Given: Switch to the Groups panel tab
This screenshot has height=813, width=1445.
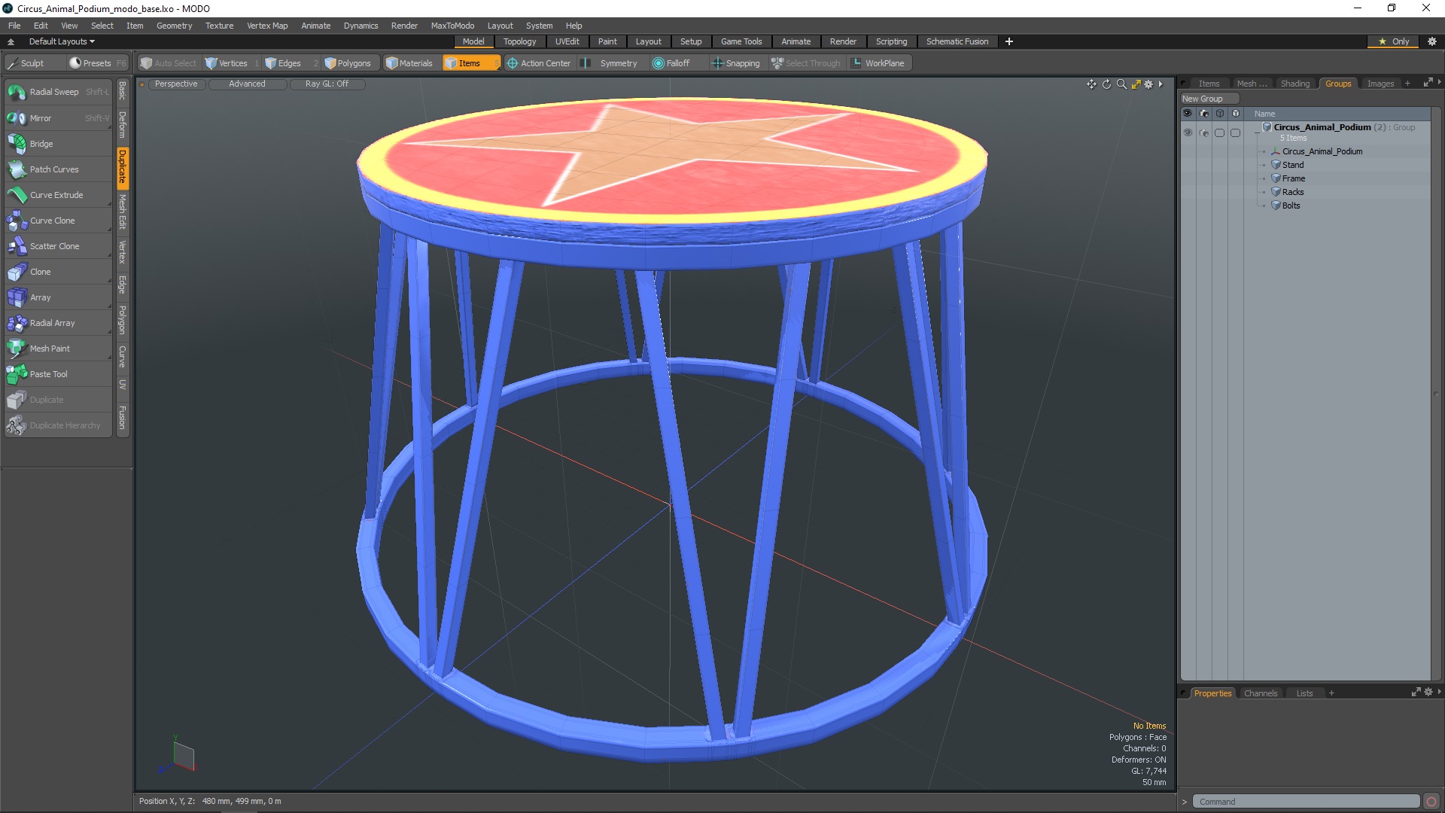Looking at the screenshot, I should point(1338,82).
